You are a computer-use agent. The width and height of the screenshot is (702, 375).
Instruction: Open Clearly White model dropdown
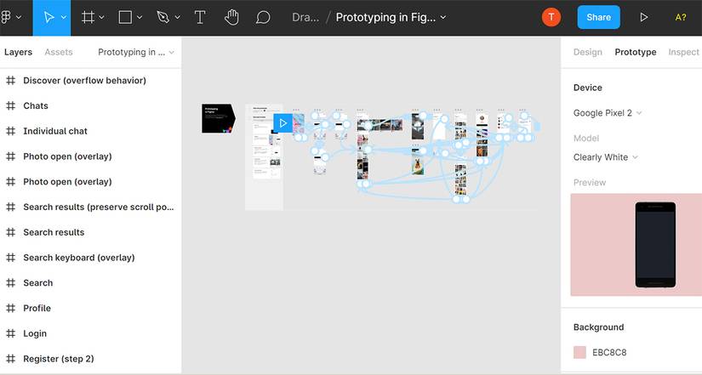tap(606, 157)
